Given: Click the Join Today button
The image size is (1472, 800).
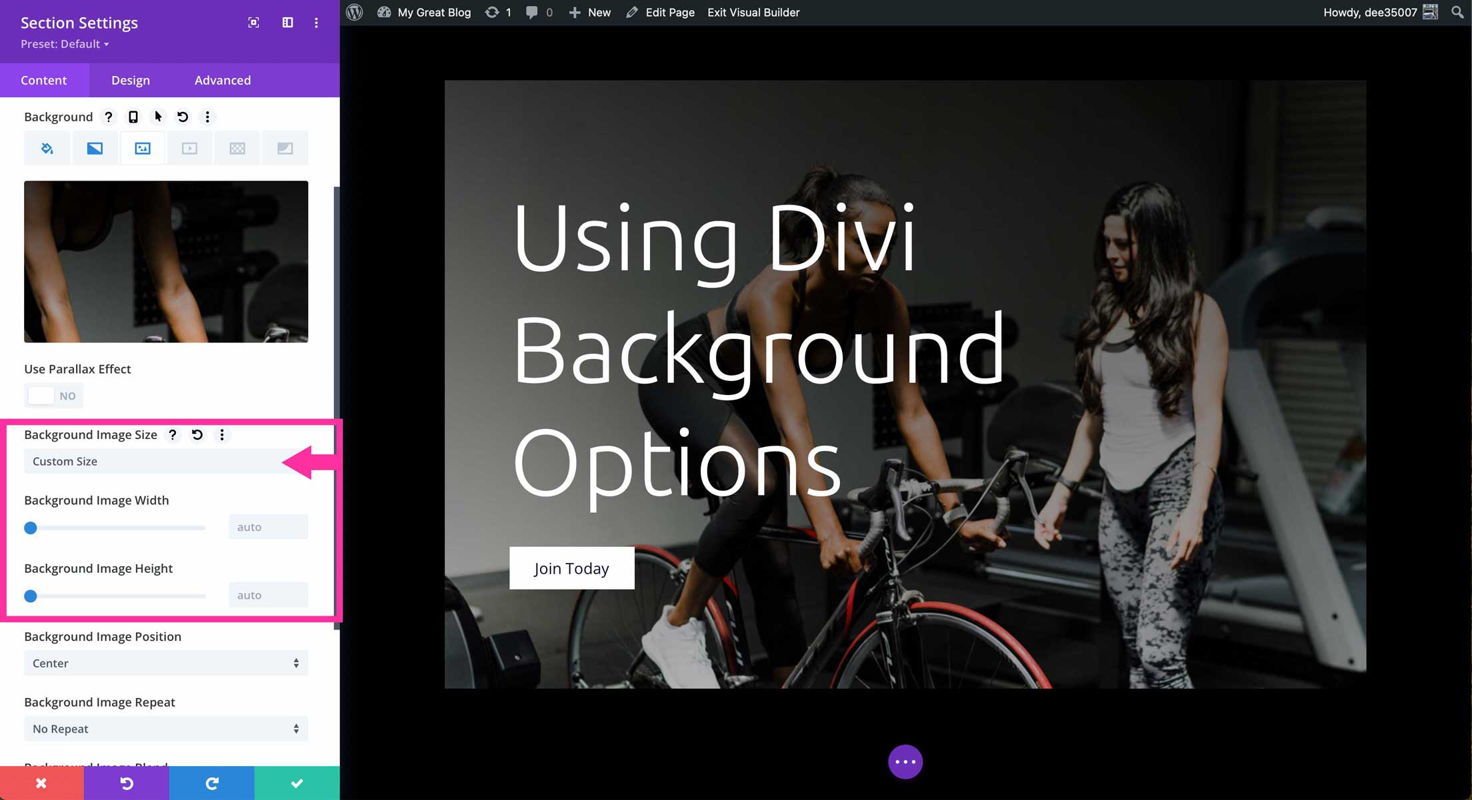Looking at the screenshot, I should click(x=571, y=568).
